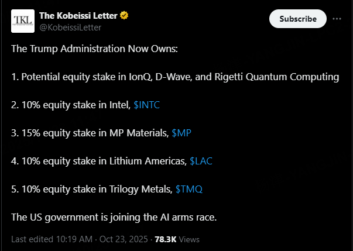Viewport: 353px width, 251px height.
Task: Click the 'AI arms race' closing sentence
Action: [114, 217]
